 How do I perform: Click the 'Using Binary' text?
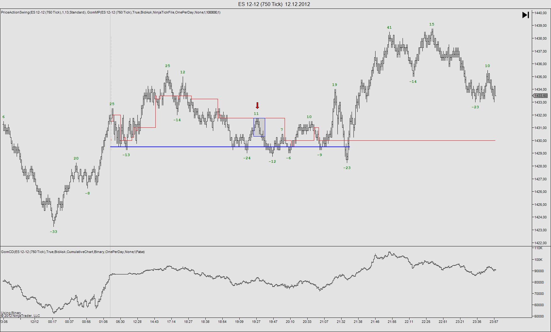pos(11,313)
